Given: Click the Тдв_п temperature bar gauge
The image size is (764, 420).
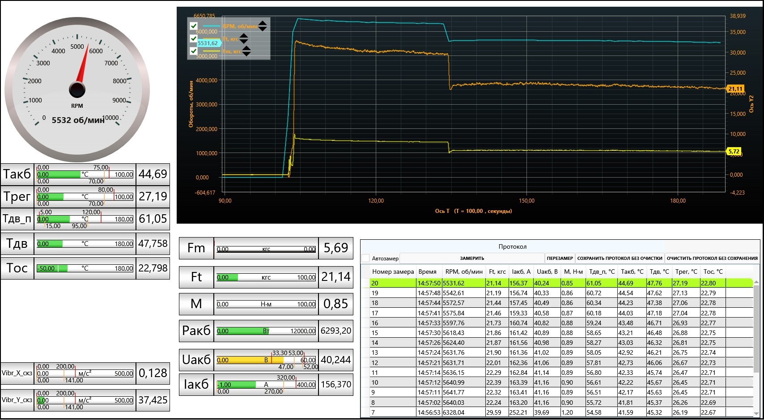Looking at the screenshot, I should point(85,219).
